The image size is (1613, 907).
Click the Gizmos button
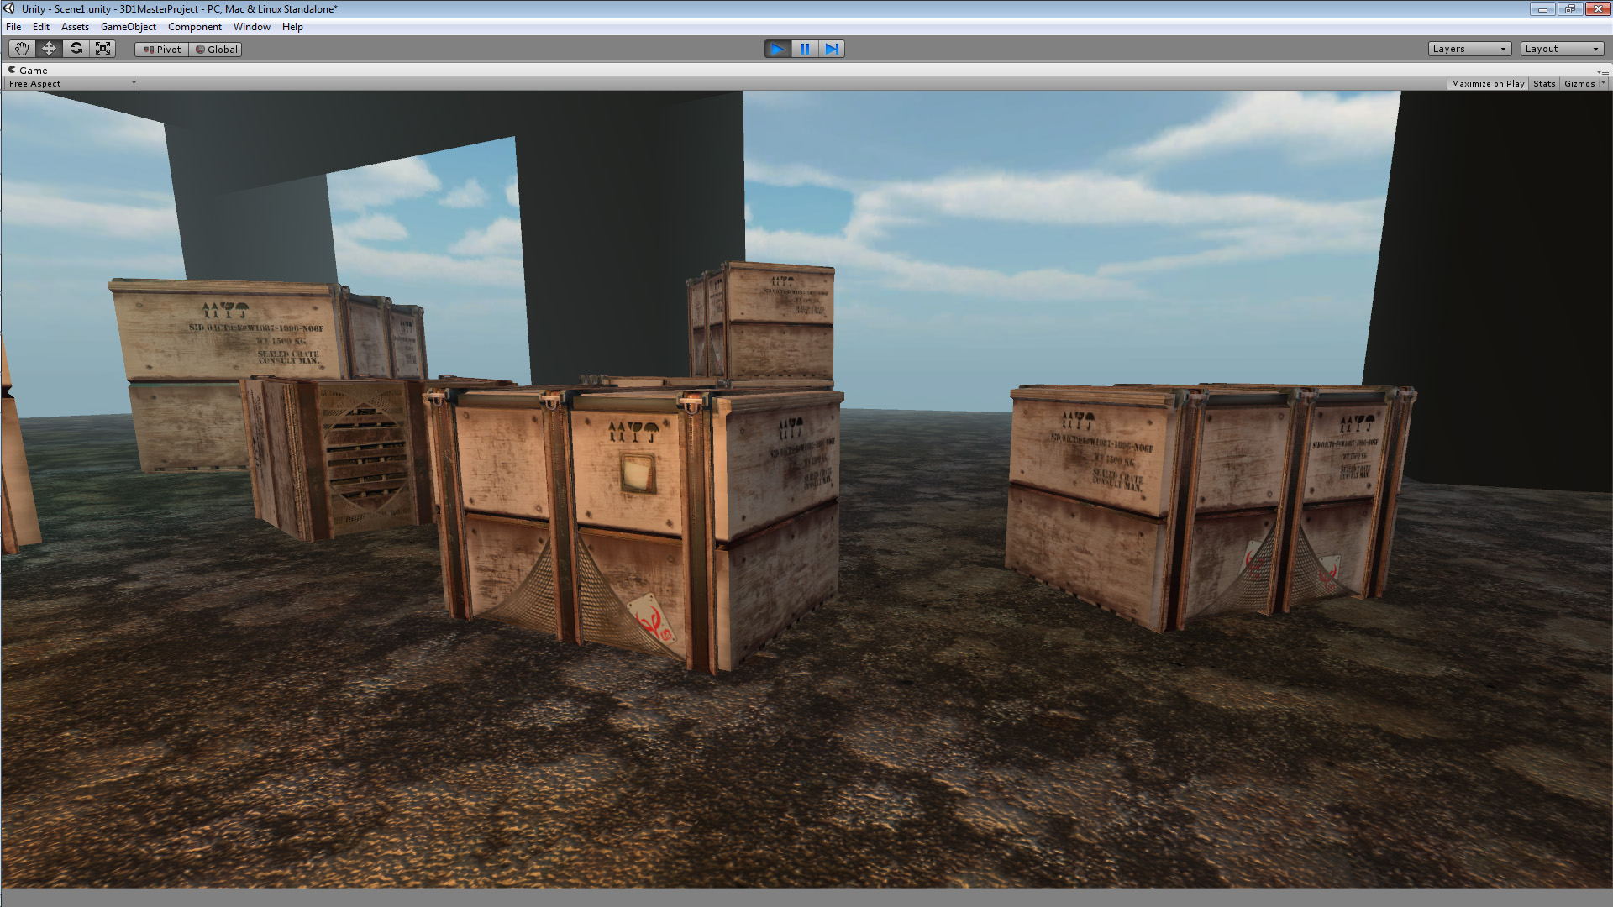[x=1579, y=83]
